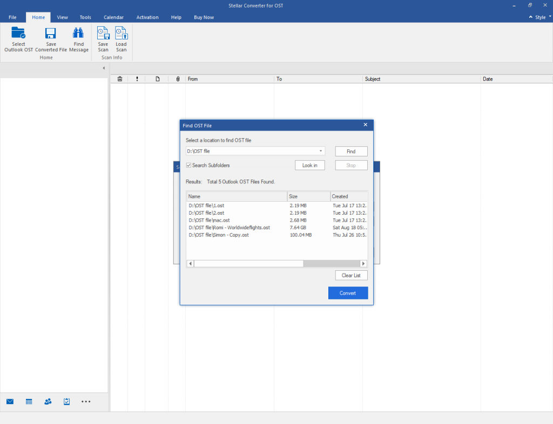Sort messages by Subject column
Screen dimensions: 553x424
pos(421,79)
